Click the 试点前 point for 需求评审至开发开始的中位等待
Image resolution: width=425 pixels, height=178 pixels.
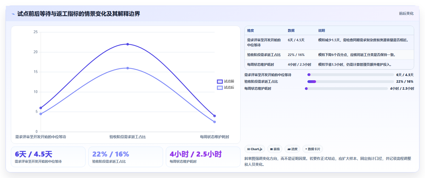41,108
